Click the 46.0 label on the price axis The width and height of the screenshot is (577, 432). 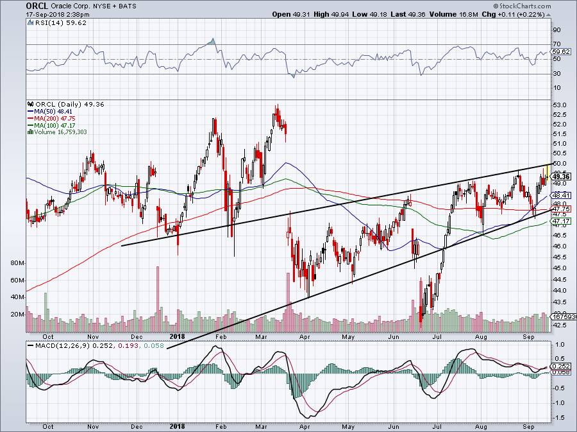coord(559,246)
